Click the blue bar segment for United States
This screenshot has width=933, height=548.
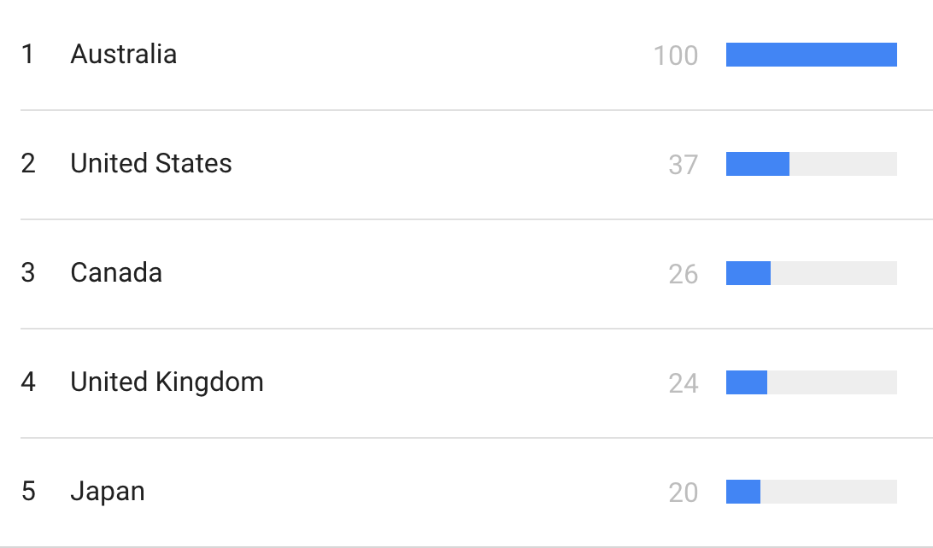click(758, 164)
